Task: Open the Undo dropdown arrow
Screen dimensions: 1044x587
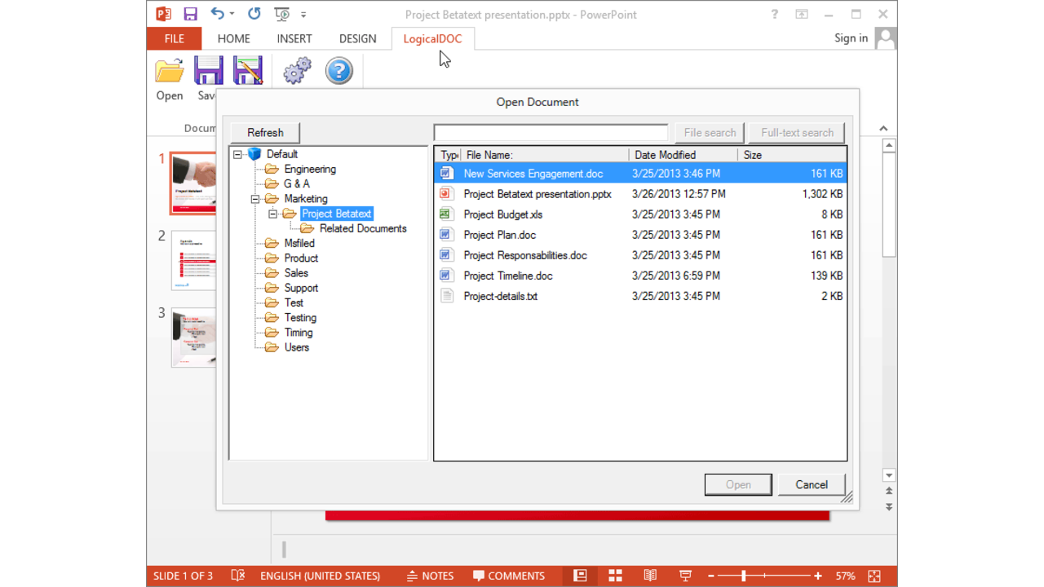Action: [x=230, y=14]
